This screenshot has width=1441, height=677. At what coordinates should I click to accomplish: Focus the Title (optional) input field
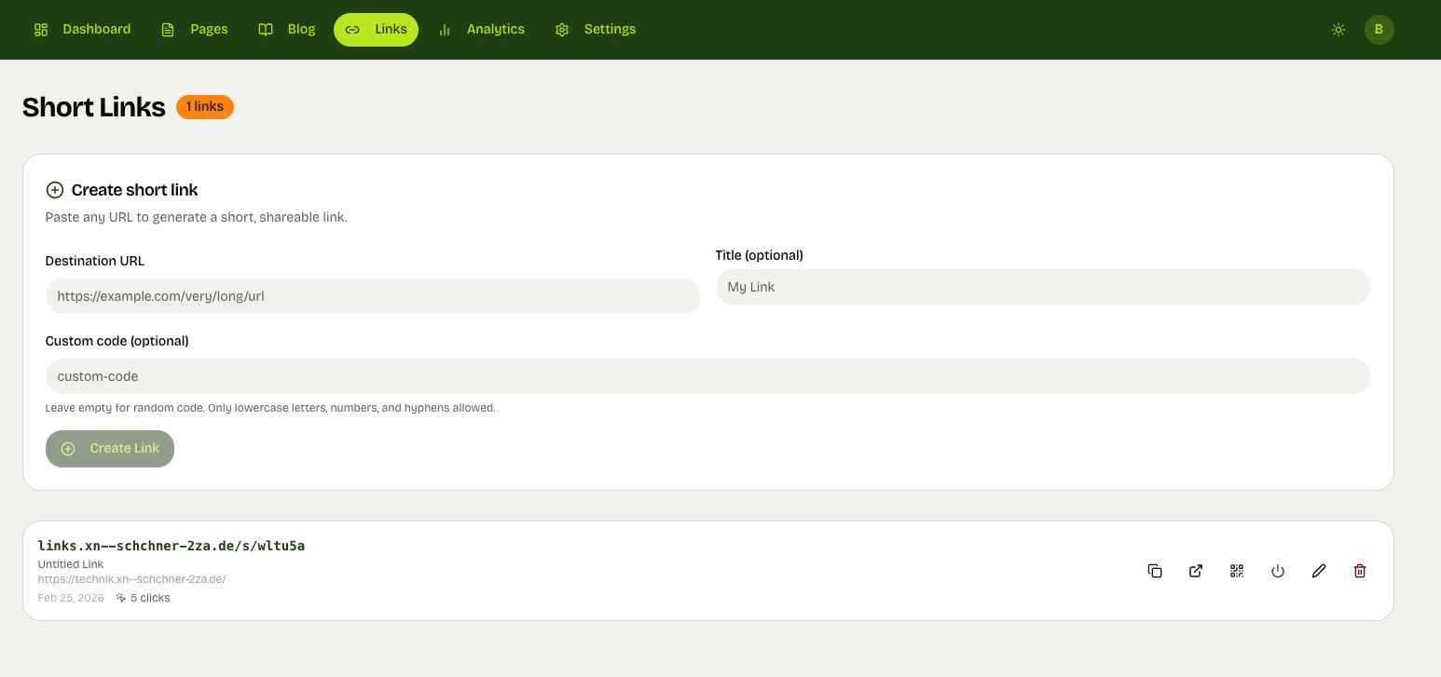click(x=1043, y=287)
